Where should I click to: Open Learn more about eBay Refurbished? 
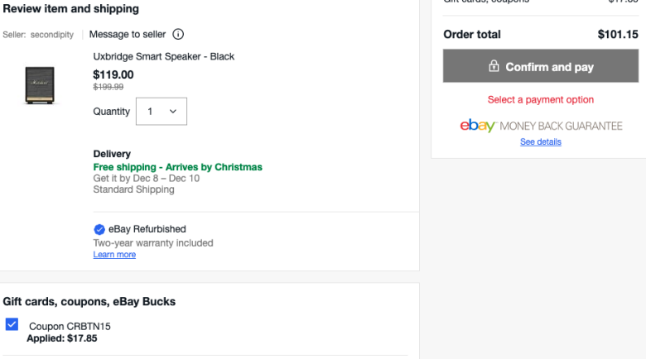[x=114, y=255]
